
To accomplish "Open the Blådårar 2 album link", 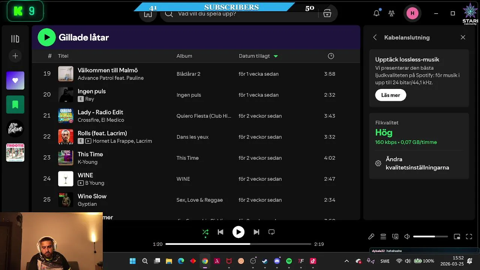I will click(x=188, y=74).
